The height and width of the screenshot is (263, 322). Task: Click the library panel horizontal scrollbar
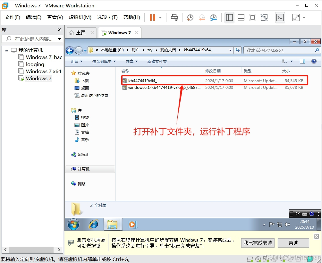coord(31,250)
